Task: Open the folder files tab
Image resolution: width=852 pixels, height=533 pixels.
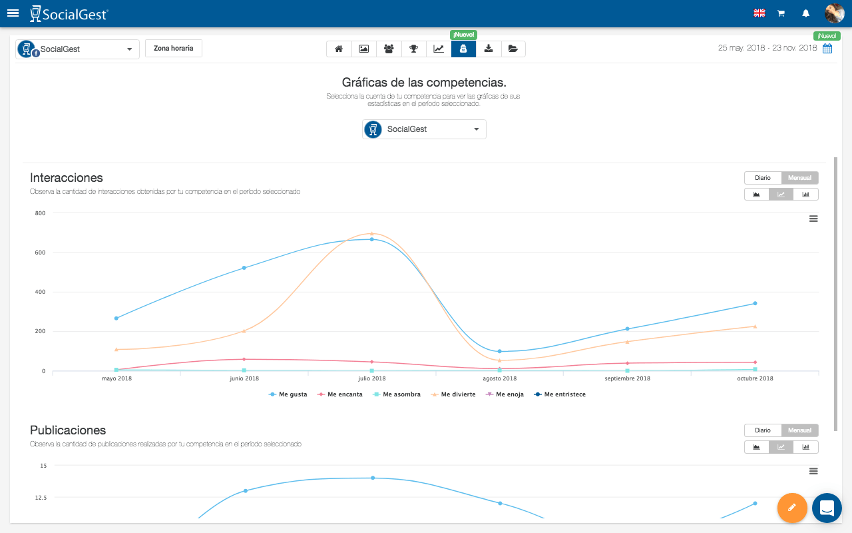Action: point(513,49)
